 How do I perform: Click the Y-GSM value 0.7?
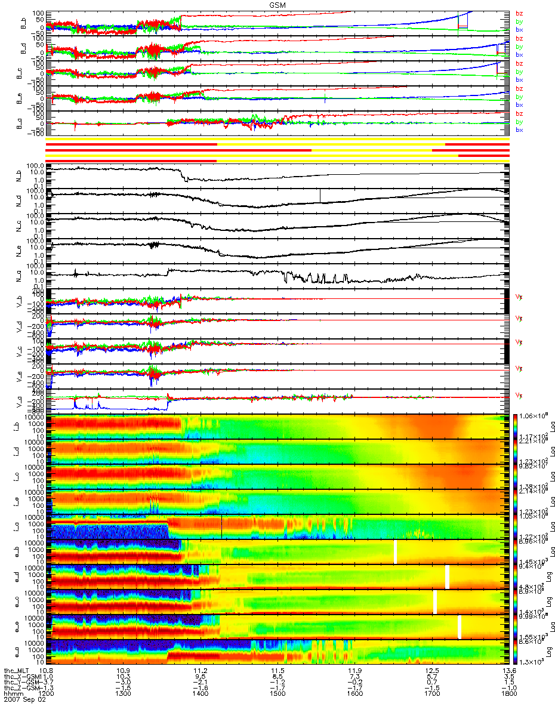point(431,683)
